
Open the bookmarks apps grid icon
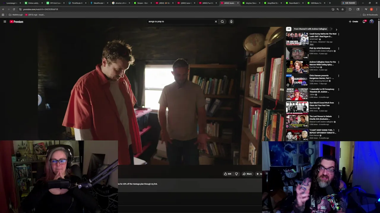pos(3,15)
